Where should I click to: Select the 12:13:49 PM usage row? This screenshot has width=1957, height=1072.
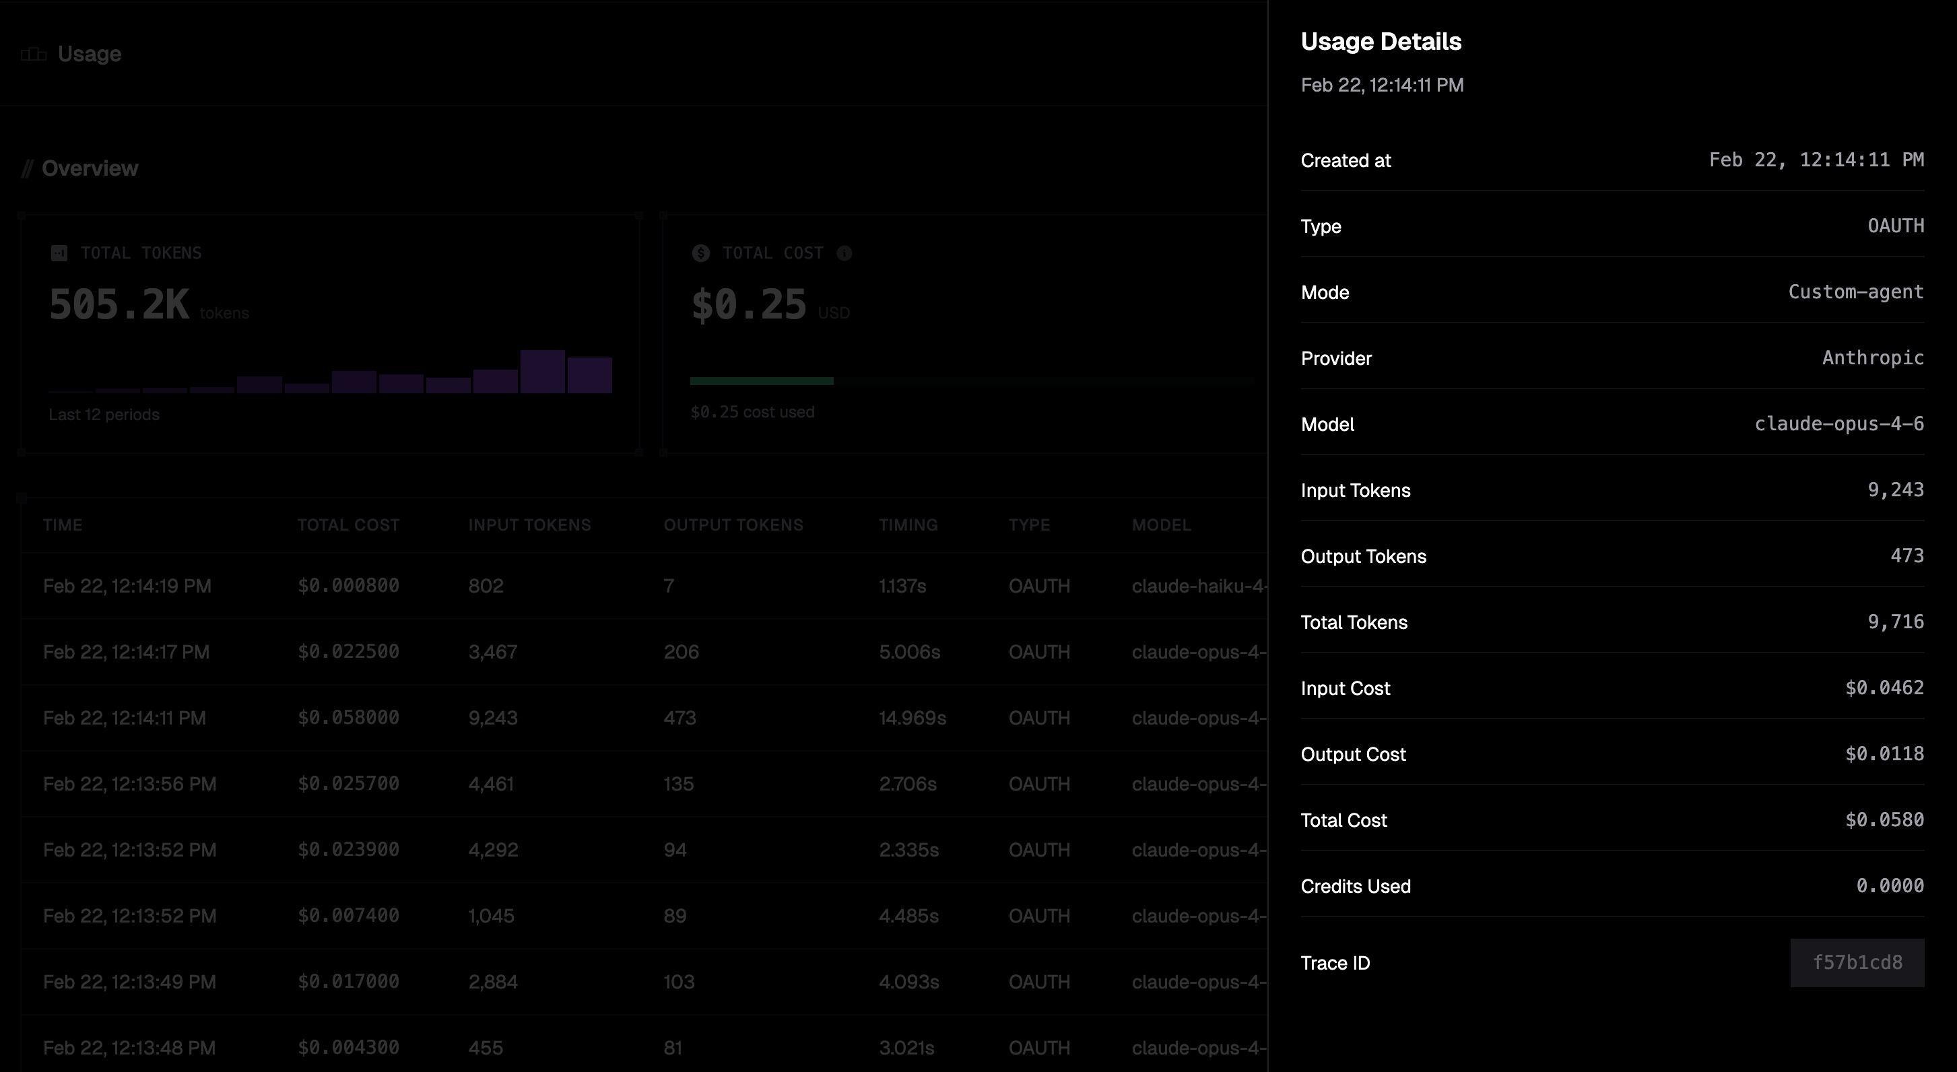click(129, 982)
